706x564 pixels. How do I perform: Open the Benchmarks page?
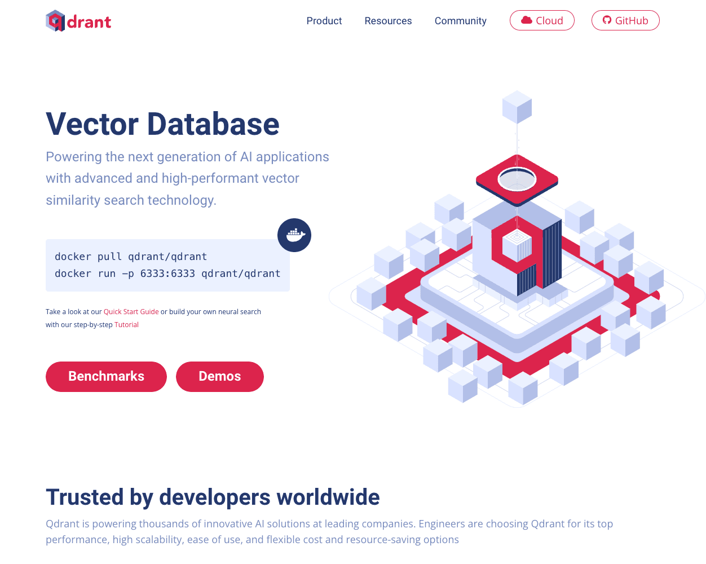pyautogui.click(x=106, y=377)
